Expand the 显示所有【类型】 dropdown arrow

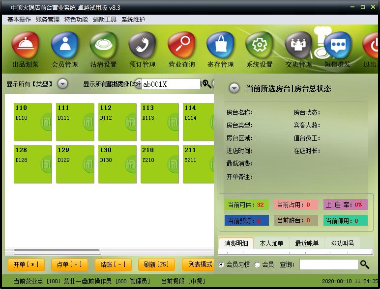click(62, 84)
